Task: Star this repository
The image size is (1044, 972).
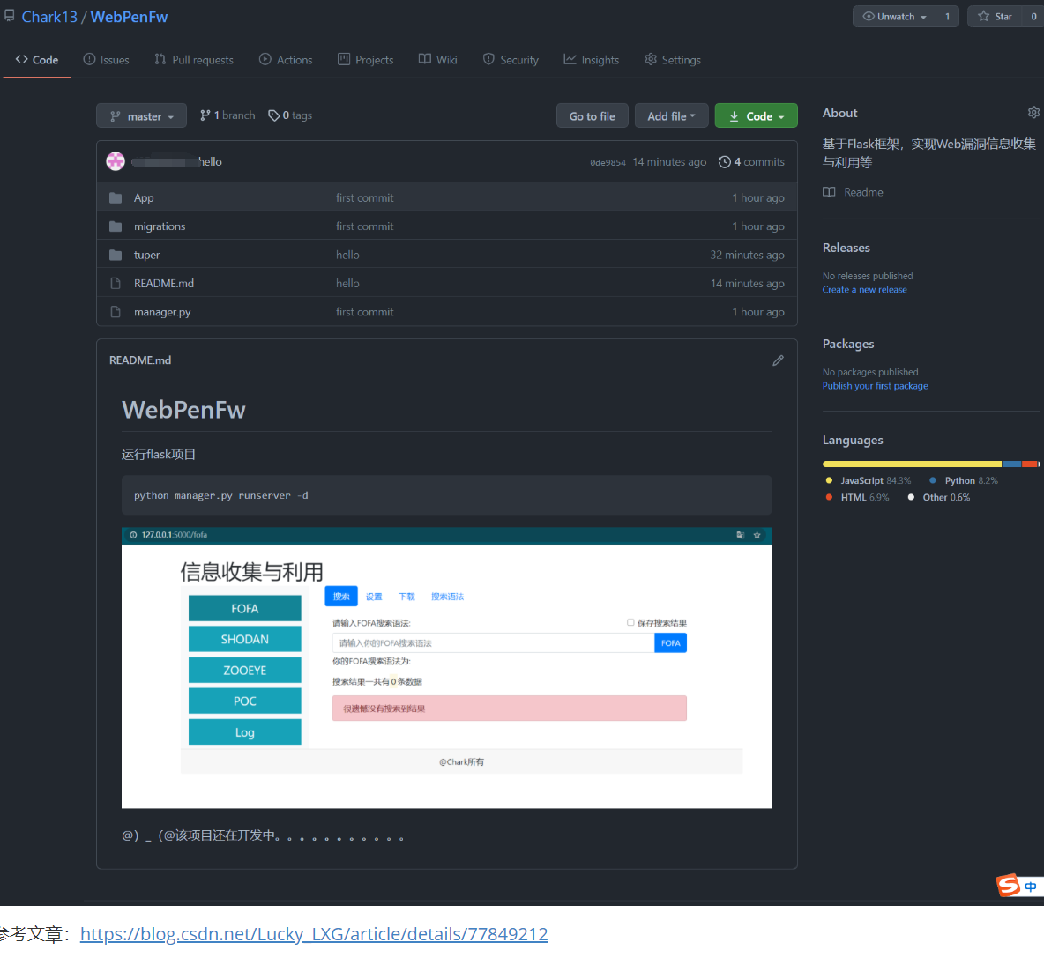Action: pos(996,17)
